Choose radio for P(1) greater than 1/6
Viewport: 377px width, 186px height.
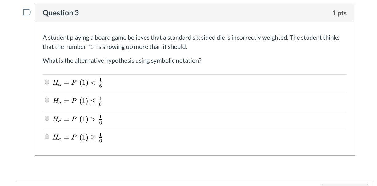(47, 118)
